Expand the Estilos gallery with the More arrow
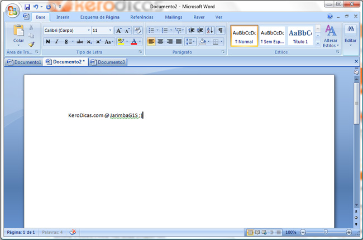The height and width of the screenshot is (240, 363). point(318,43)
